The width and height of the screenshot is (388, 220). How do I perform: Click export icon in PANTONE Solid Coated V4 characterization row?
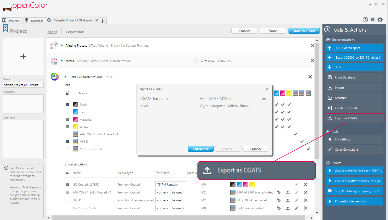click(288, 192)
